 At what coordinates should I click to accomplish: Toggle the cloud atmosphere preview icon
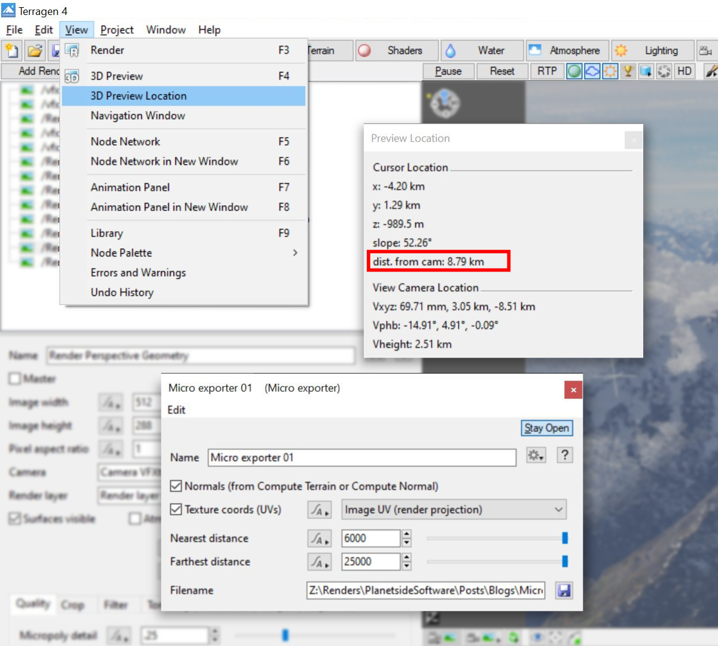[592, 71]
